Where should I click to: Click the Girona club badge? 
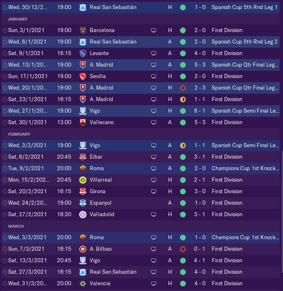82,192
